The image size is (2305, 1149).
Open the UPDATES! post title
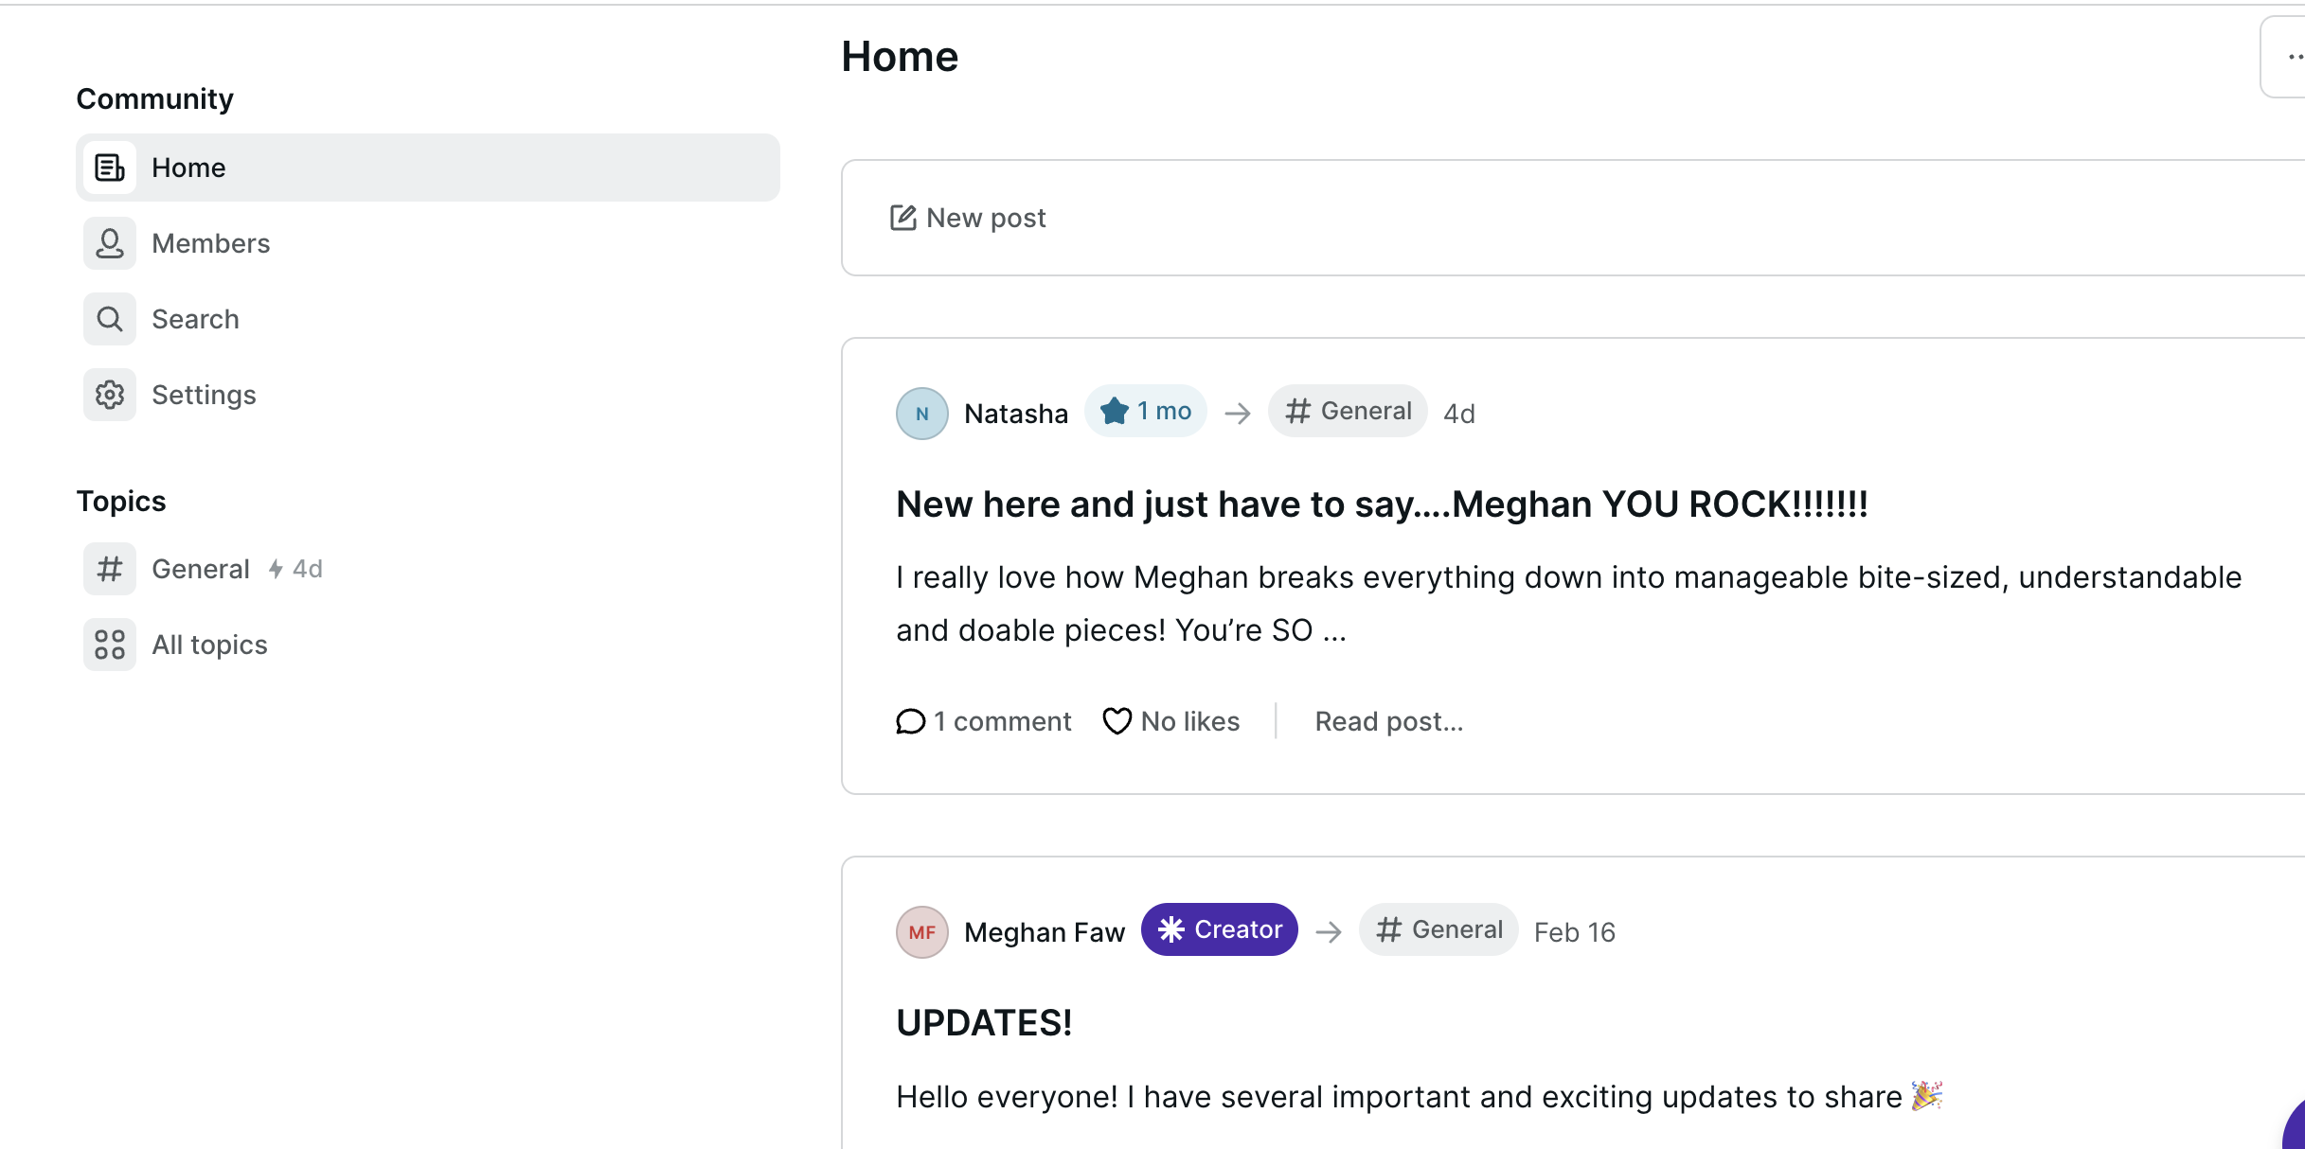pos(984,1023)
